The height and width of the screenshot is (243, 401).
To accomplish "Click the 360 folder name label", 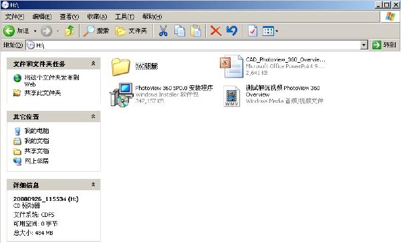I will point(146,66).
